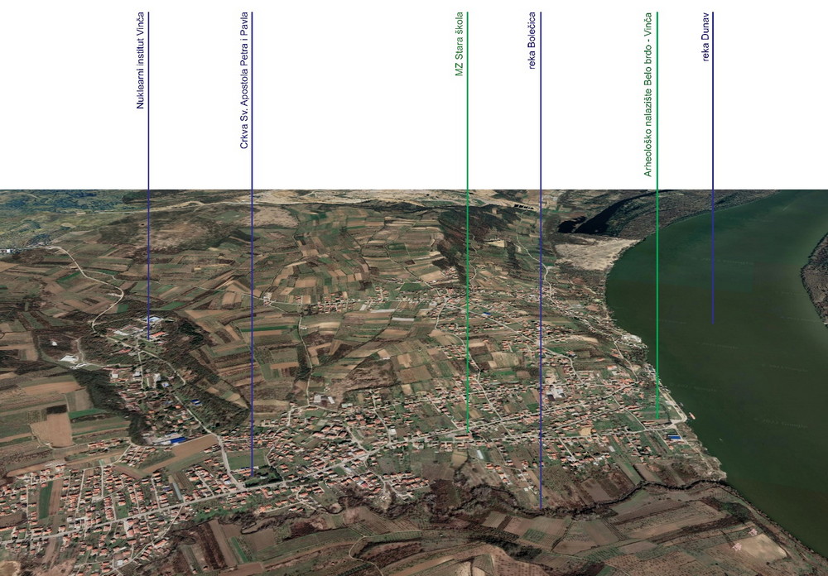
Task: Click bottom end of the reka Bolečica line
Action: [x=541, y=506]
